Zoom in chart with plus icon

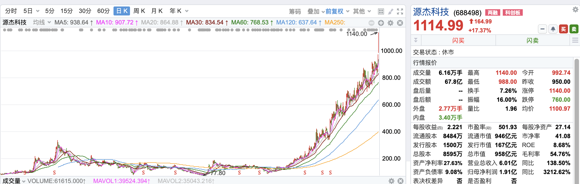pyautogui.click(x=381, y=23)
